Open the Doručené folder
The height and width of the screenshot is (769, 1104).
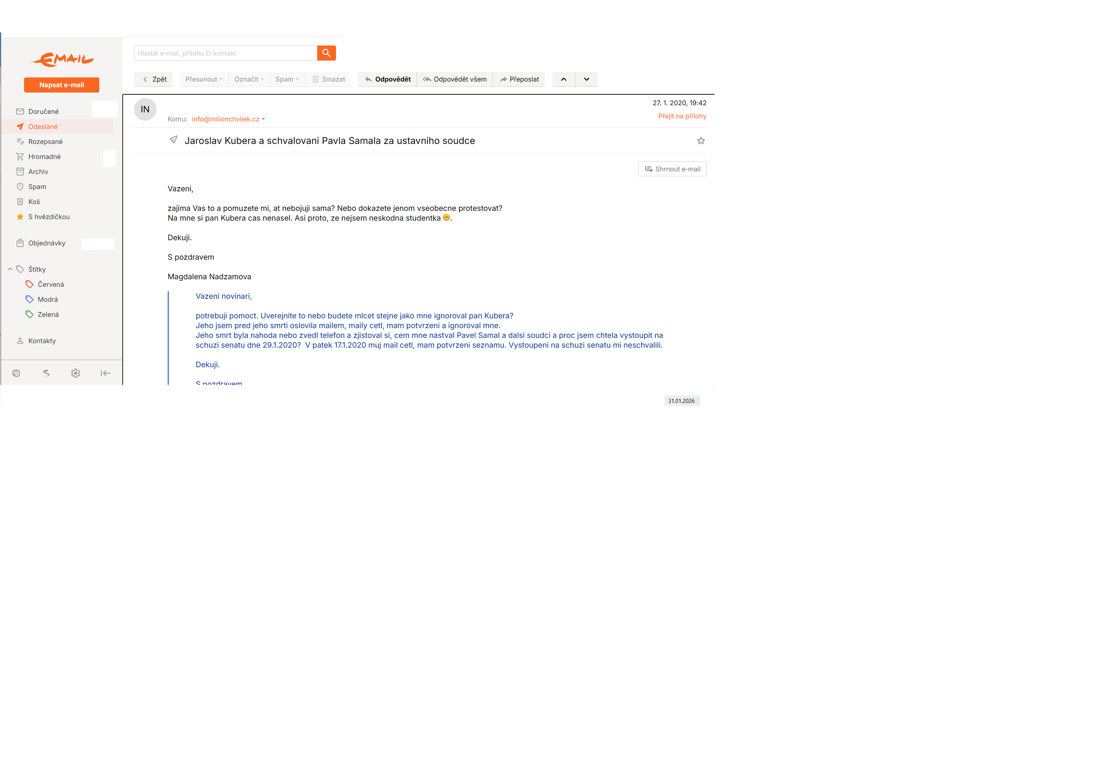click(x=43, y=111)
